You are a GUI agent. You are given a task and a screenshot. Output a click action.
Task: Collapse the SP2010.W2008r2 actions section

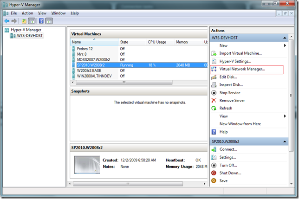[x=285, y=141]
